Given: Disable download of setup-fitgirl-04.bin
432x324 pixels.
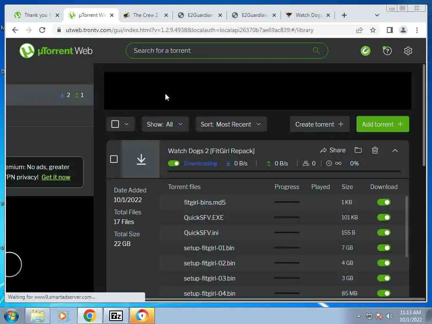Looking at the screenshot, I should click(384, 293).
